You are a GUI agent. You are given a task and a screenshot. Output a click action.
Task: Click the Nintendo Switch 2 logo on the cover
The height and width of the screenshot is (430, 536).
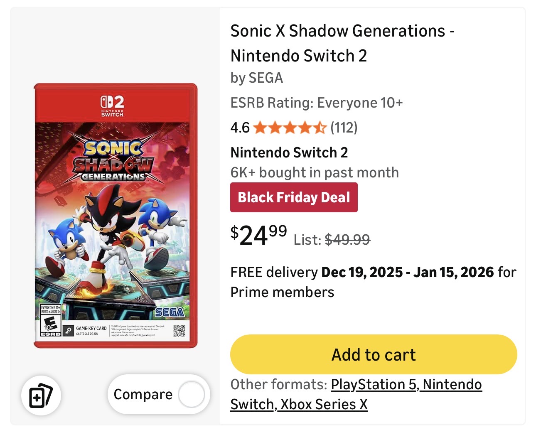point(113,106)
